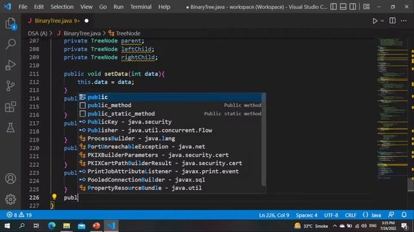
Task: Open editor More Actions ellipsis
Action: point(404,21)
